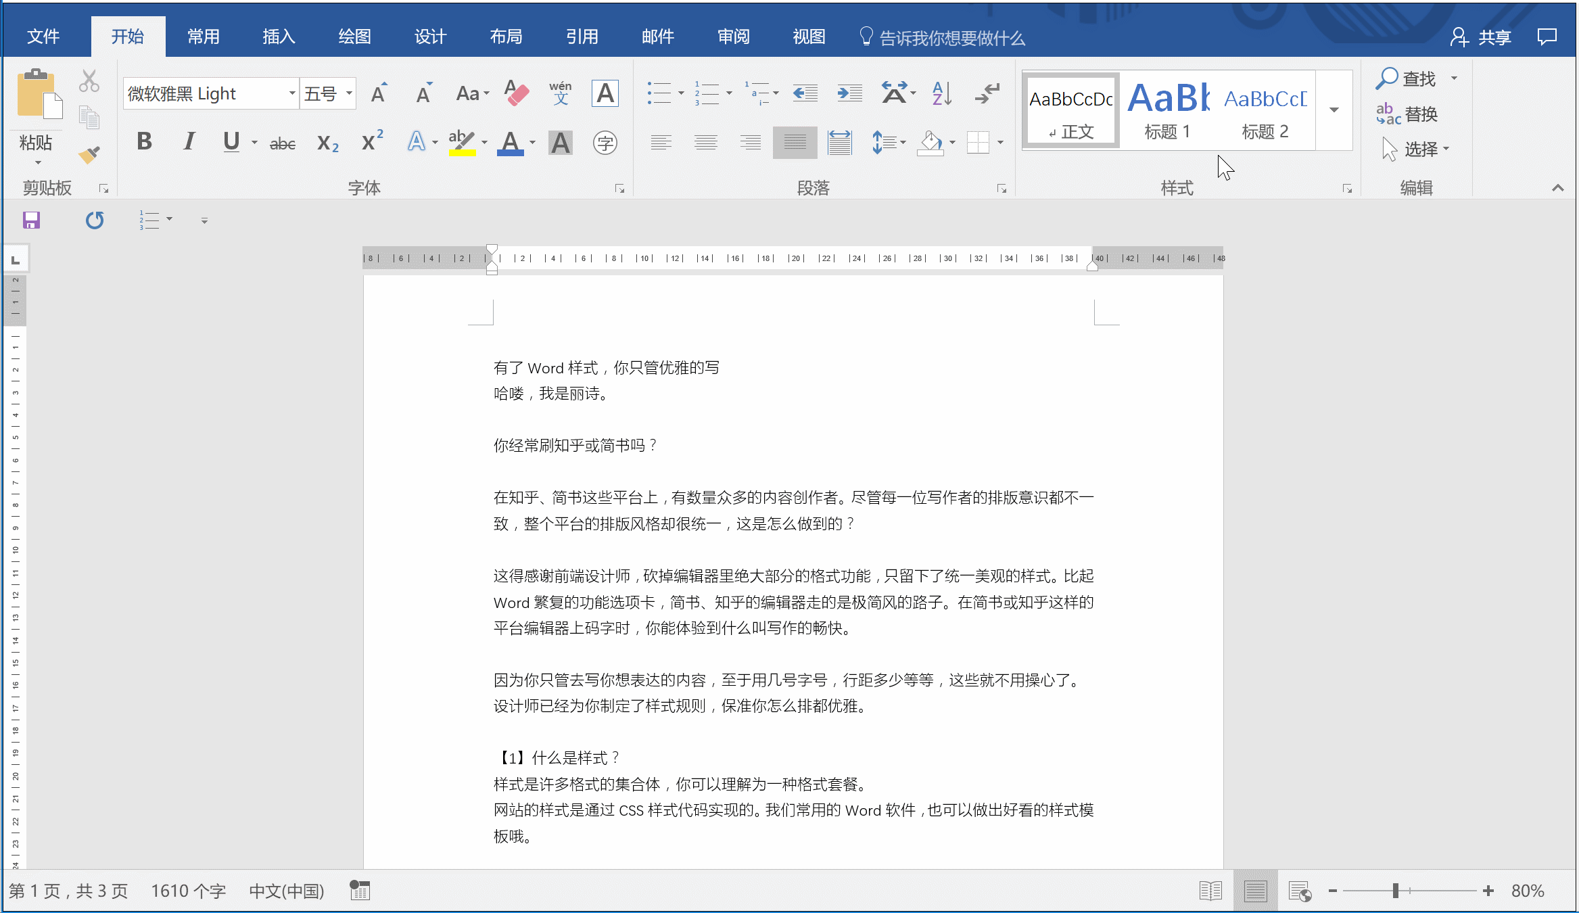Collapse the ribbon with the chevron

pyautogui.click(x=1558, y=188)
